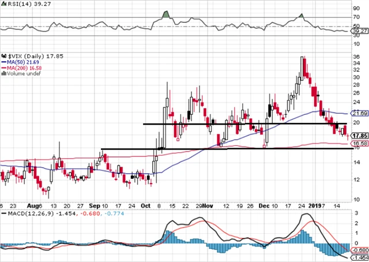Click the MACD(12,26,9) indicator label

(x=23, y=214)
